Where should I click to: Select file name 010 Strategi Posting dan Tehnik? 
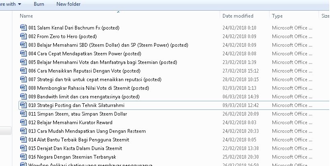(77, 105)
